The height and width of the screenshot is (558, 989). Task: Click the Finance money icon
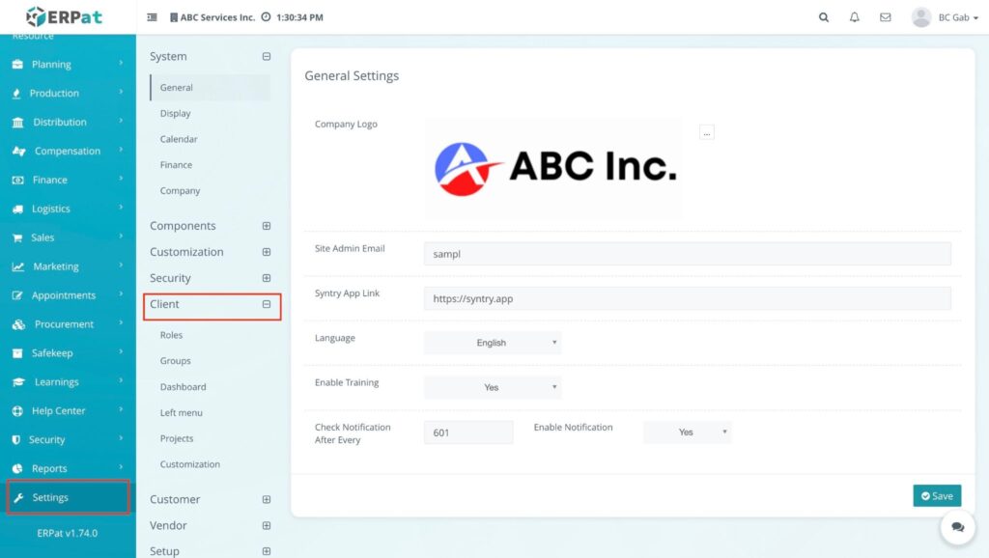coord(17,181)
